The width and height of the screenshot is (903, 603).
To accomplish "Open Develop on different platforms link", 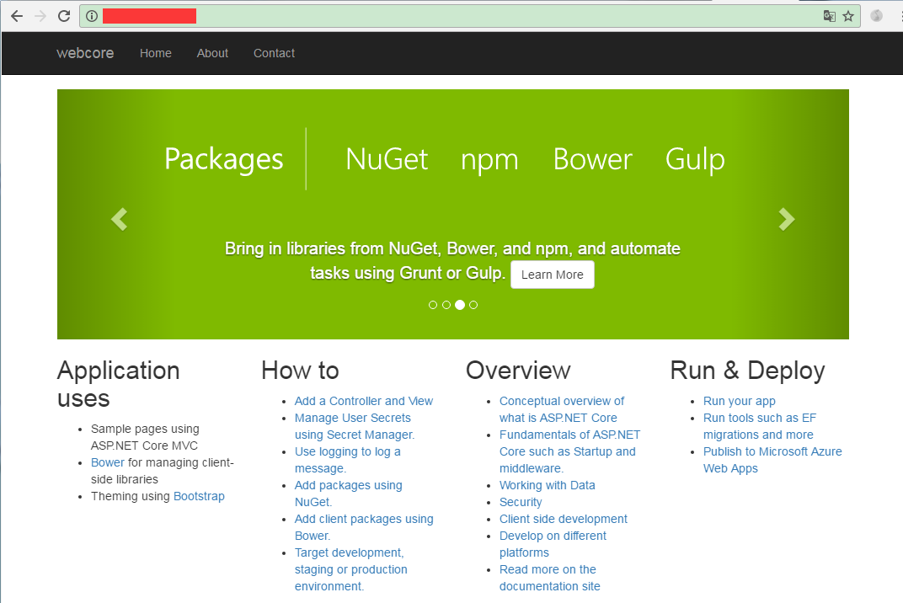I will pyautogui.click(x=553, y=544).
